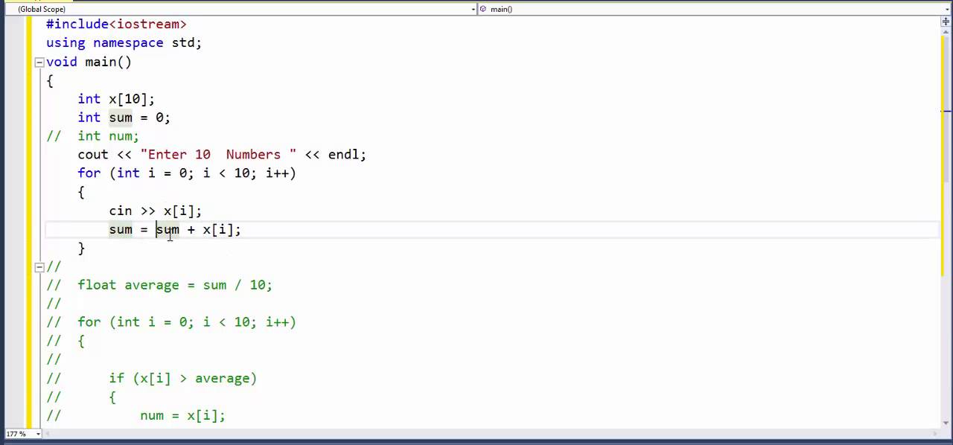Click the 'endl;' token in cout line
This screenshot has width=953, height=445.
click(x=347, y=155)
